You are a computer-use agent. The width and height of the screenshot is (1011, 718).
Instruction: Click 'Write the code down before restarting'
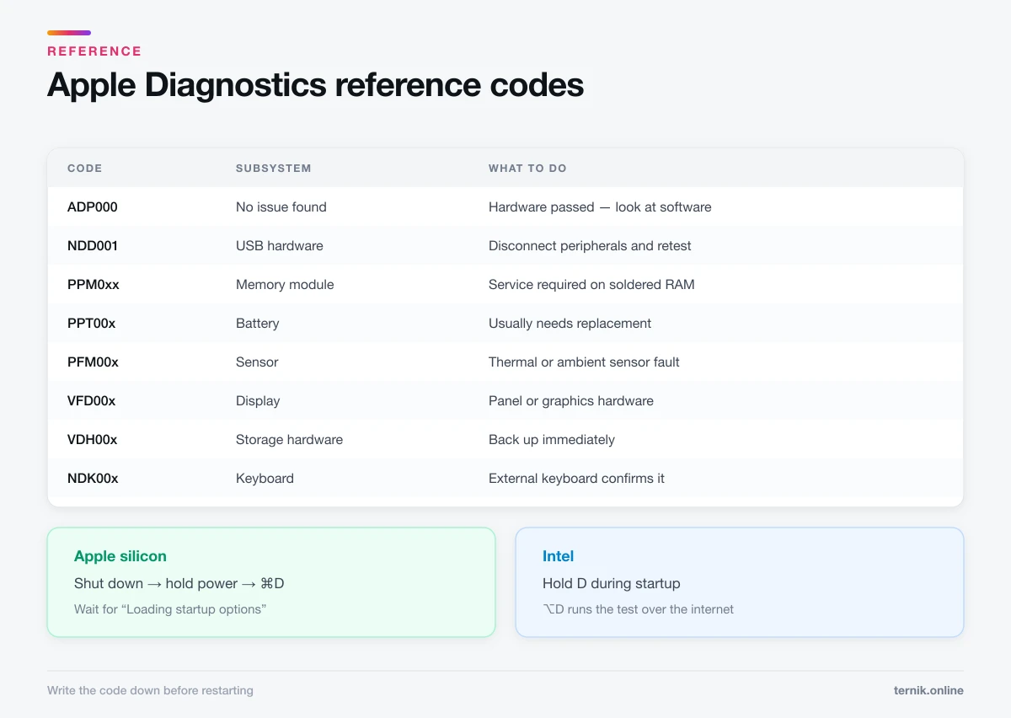click(150, 691)
